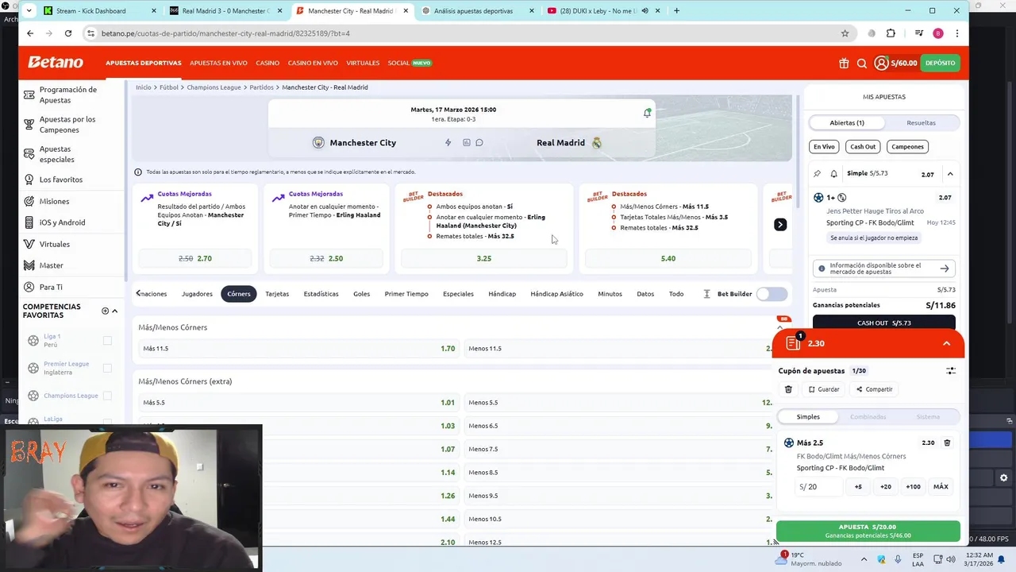
Task: Pin the open Simple bet
Action: (818, 173)
